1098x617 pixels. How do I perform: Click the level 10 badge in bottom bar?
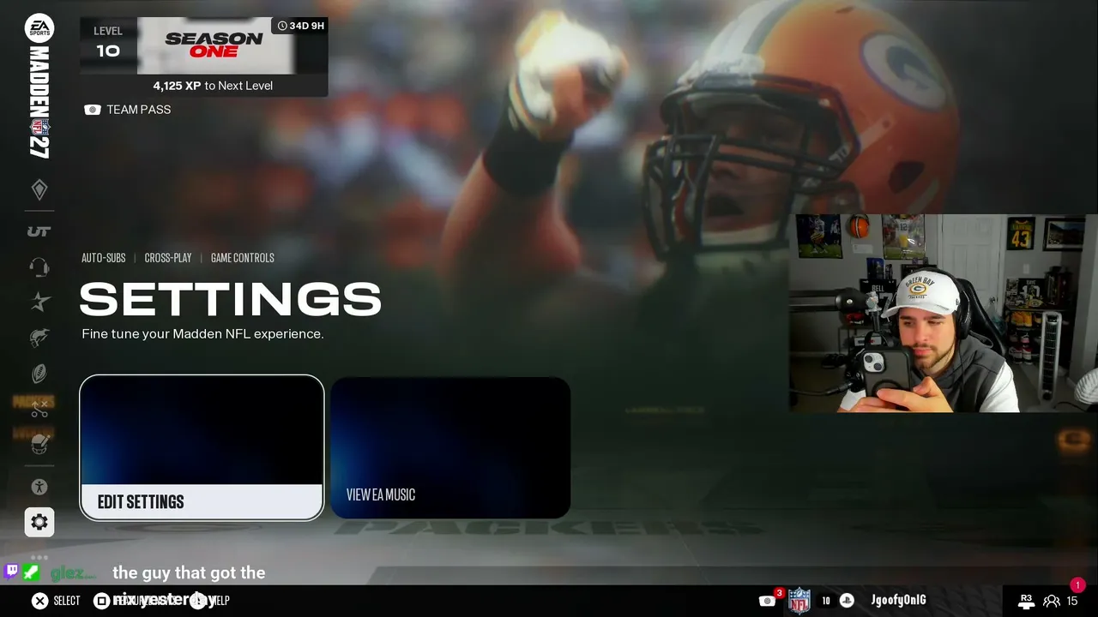click(x=826, y=601)
